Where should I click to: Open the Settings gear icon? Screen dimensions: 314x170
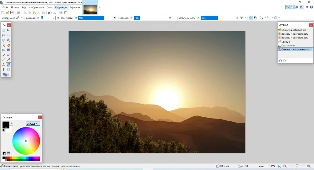coord(307,7)
